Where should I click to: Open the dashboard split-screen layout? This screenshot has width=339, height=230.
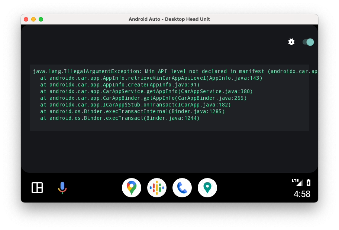tap(37, 188)
